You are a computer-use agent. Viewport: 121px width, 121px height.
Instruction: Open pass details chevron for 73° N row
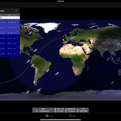(17, 42)
